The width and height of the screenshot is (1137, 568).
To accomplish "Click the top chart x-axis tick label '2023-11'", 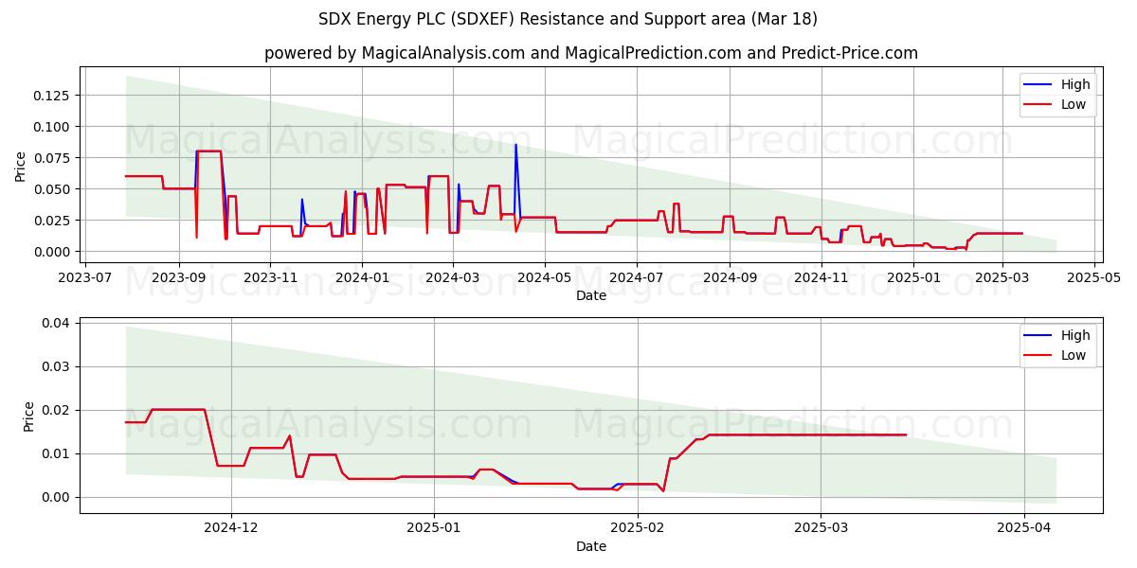I will click(270, 278).
